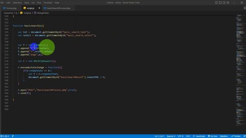
Task: Click the Prettier status item
Action: coord(236,136)
